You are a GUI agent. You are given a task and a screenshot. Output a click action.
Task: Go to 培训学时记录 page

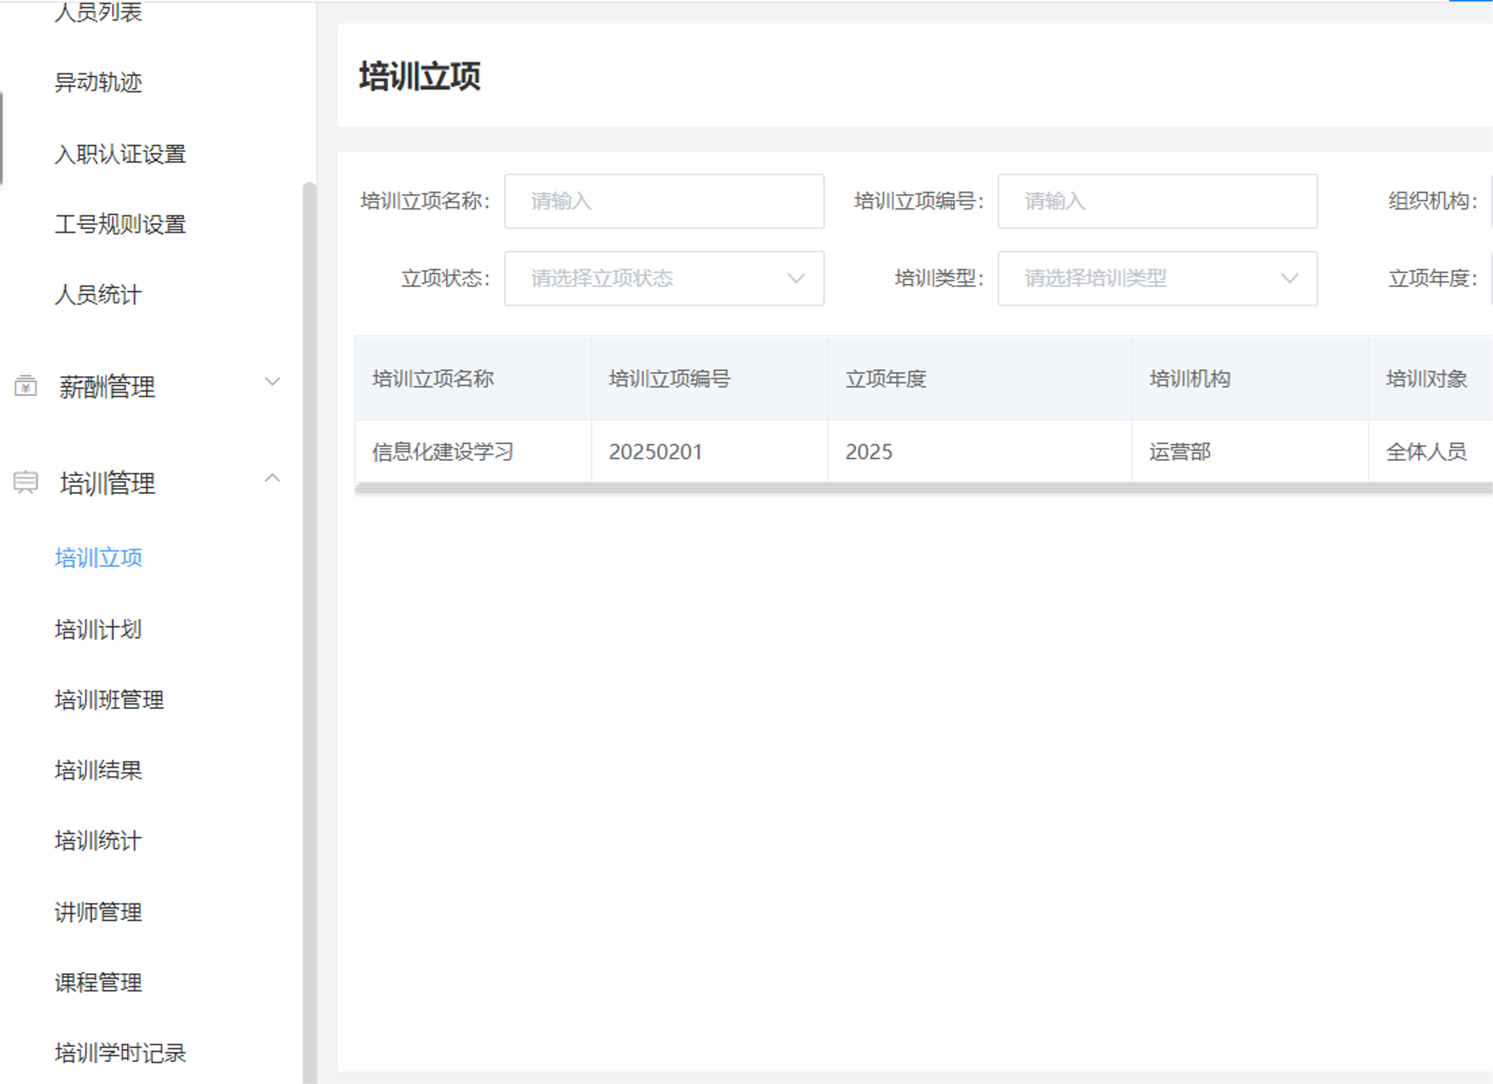coord(121,1053)
